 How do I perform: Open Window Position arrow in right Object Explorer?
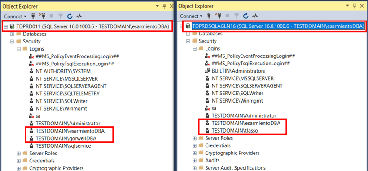coord(348,6)
